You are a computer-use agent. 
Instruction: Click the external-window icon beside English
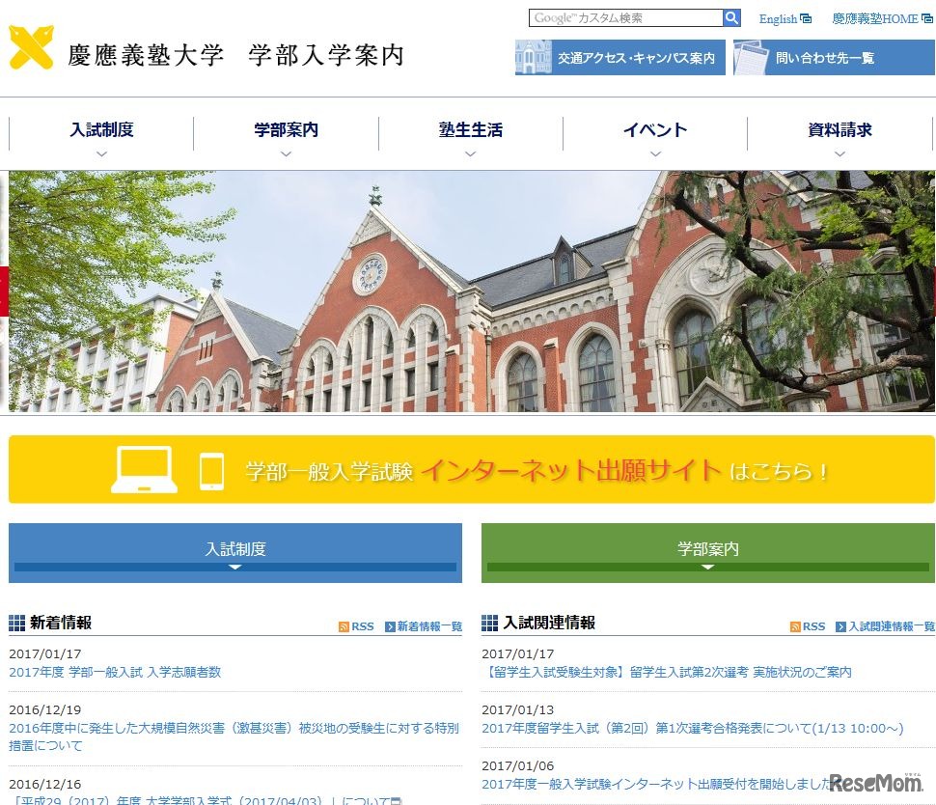tap(806, 18)
